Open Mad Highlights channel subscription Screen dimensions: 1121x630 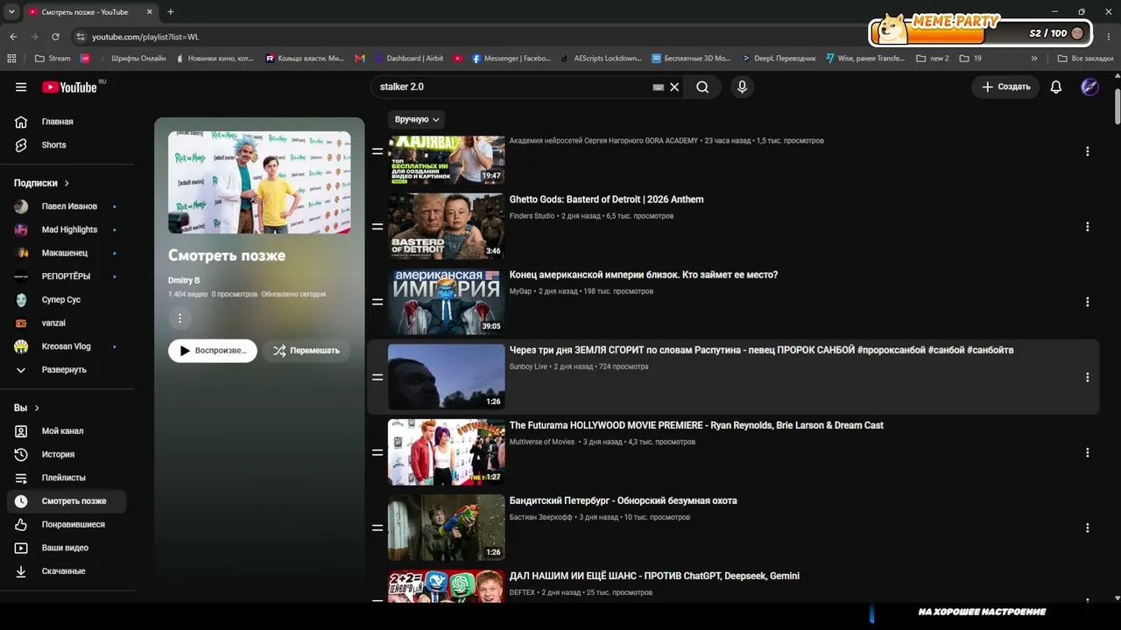coord(67,229)
